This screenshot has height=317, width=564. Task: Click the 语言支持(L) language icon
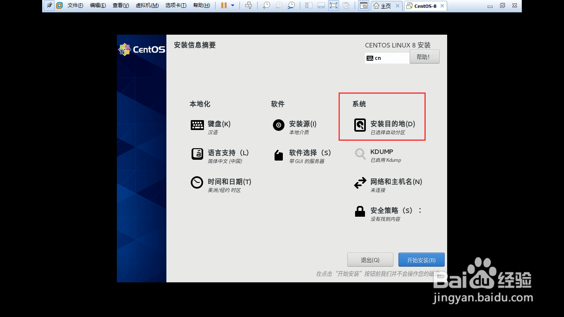tap(197, 154)
